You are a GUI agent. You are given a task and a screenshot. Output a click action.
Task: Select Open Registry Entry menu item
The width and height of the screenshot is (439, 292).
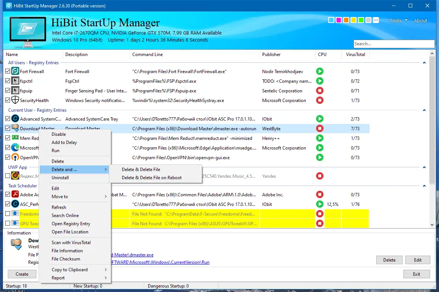pyautogui.click(x=75, y=224)
